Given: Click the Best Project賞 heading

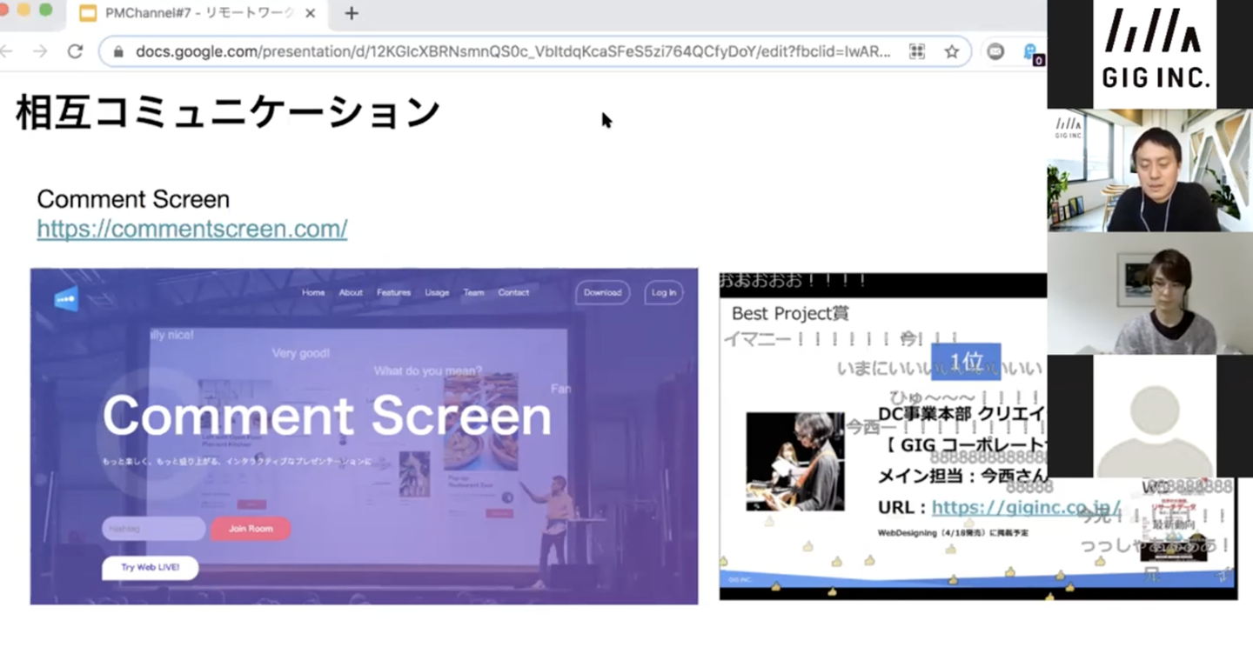Looking at the screenshot, I should click(x=789, y=312).
